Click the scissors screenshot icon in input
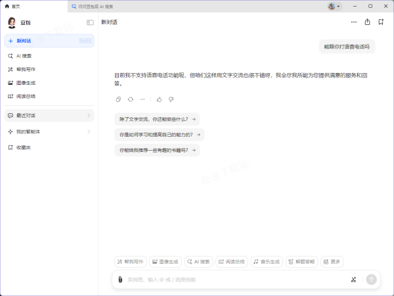Screen dimensions: 394x296 coord(353,280)
